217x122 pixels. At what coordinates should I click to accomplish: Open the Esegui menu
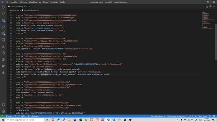point(46,2)
